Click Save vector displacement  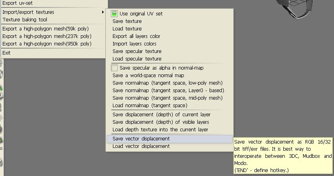pos(170,139)
